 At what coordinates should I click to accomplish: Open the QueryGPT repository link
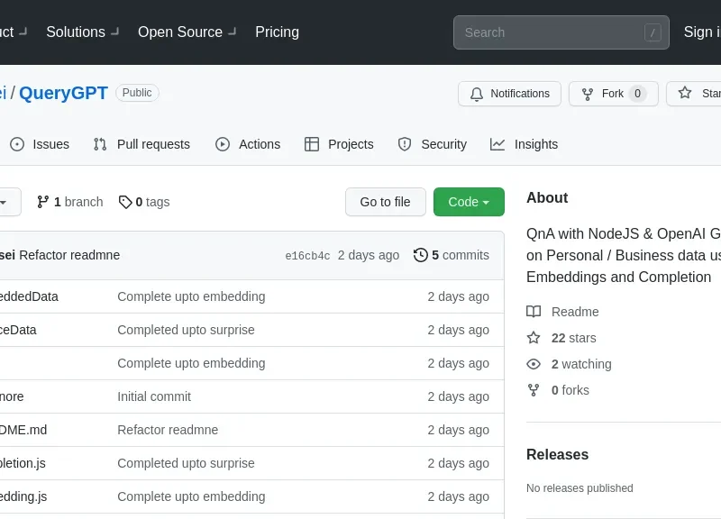pos(63,93)
